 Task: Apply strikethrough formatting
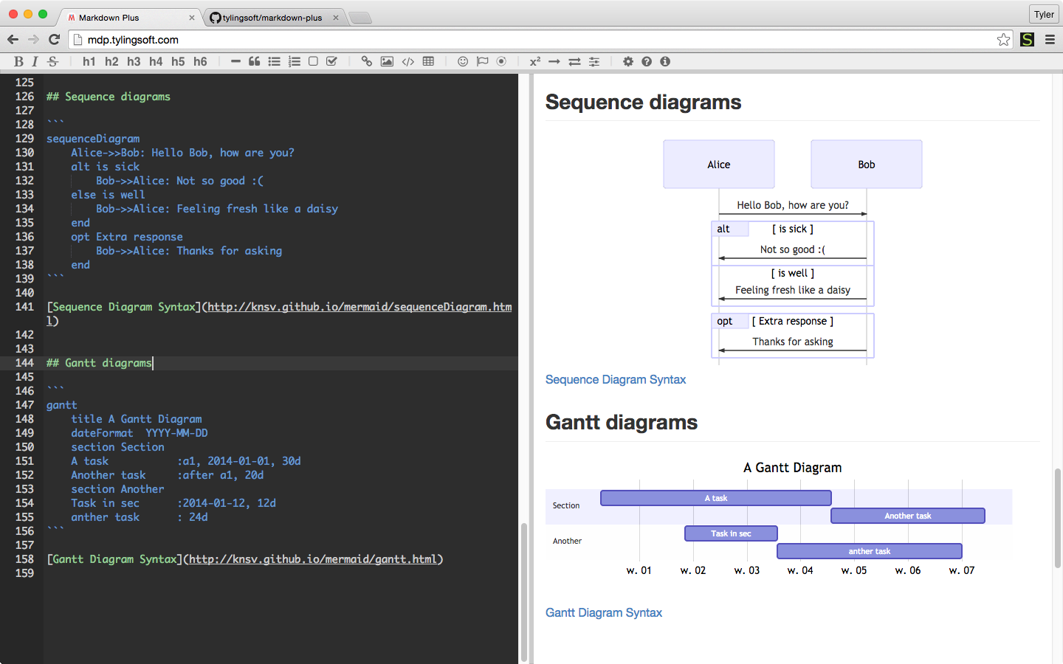[x=52, y=62]
